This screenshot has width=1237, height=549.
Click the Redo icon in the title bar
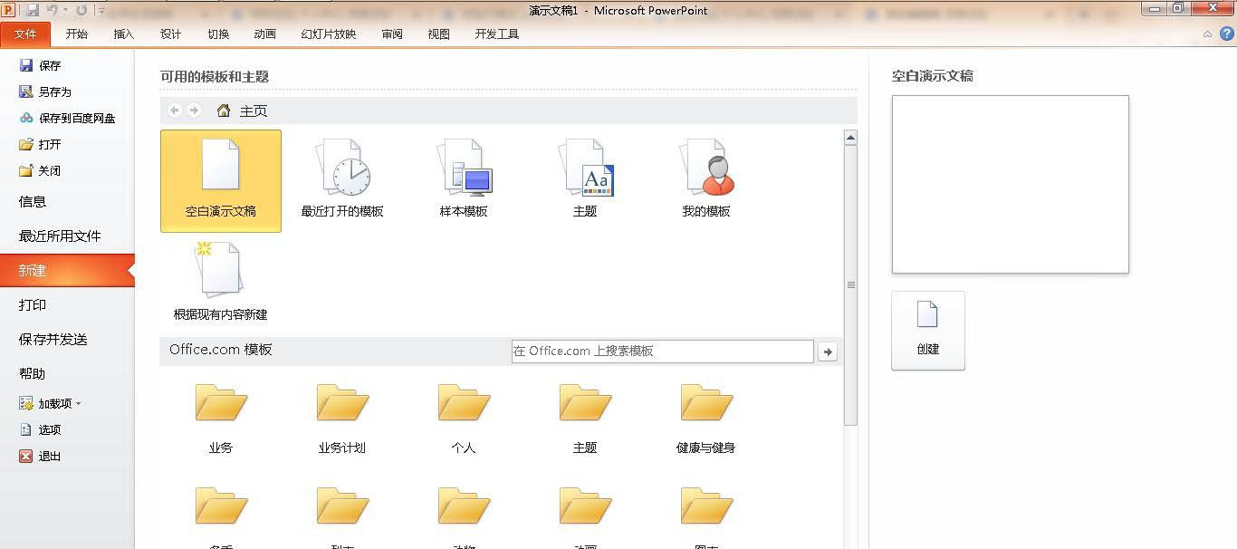82,10
